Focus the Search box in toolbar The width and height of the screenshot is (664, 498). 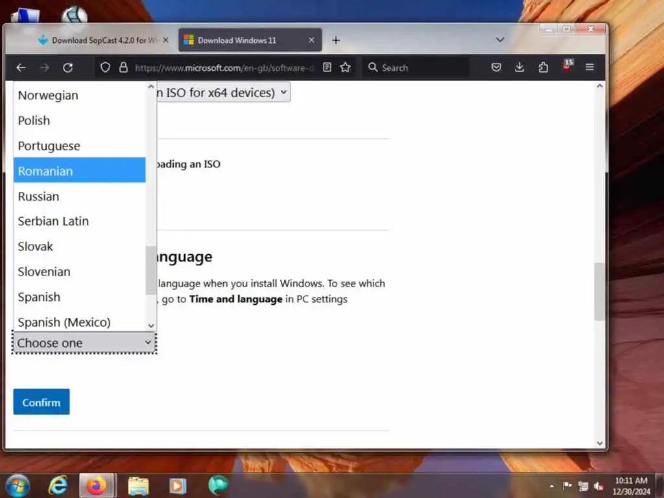tap(417, 67)
